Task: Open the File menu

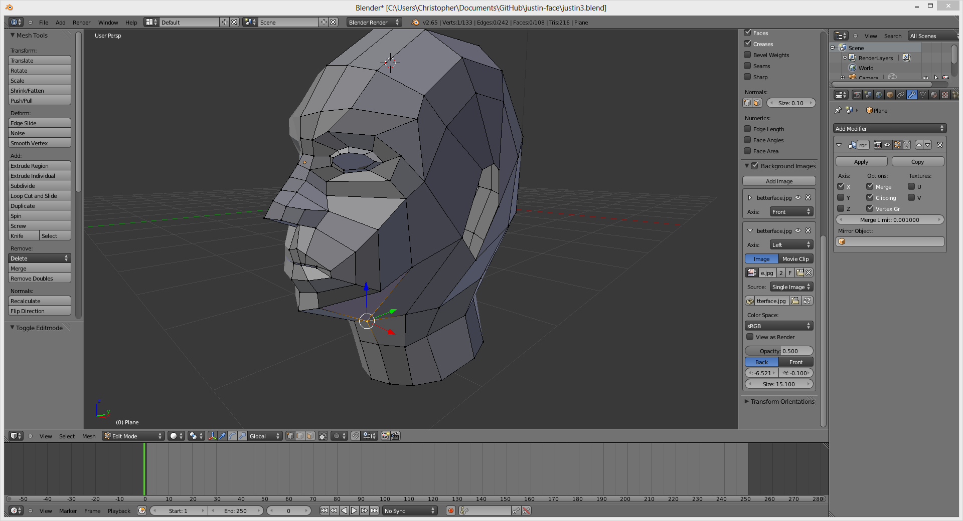Action: 44,23
